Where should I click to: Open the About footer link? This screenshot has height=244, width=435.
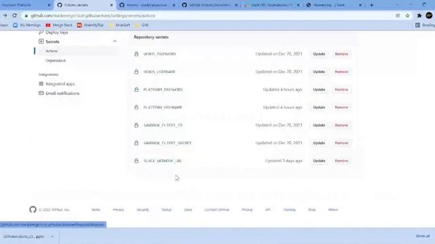coord(333,209)
